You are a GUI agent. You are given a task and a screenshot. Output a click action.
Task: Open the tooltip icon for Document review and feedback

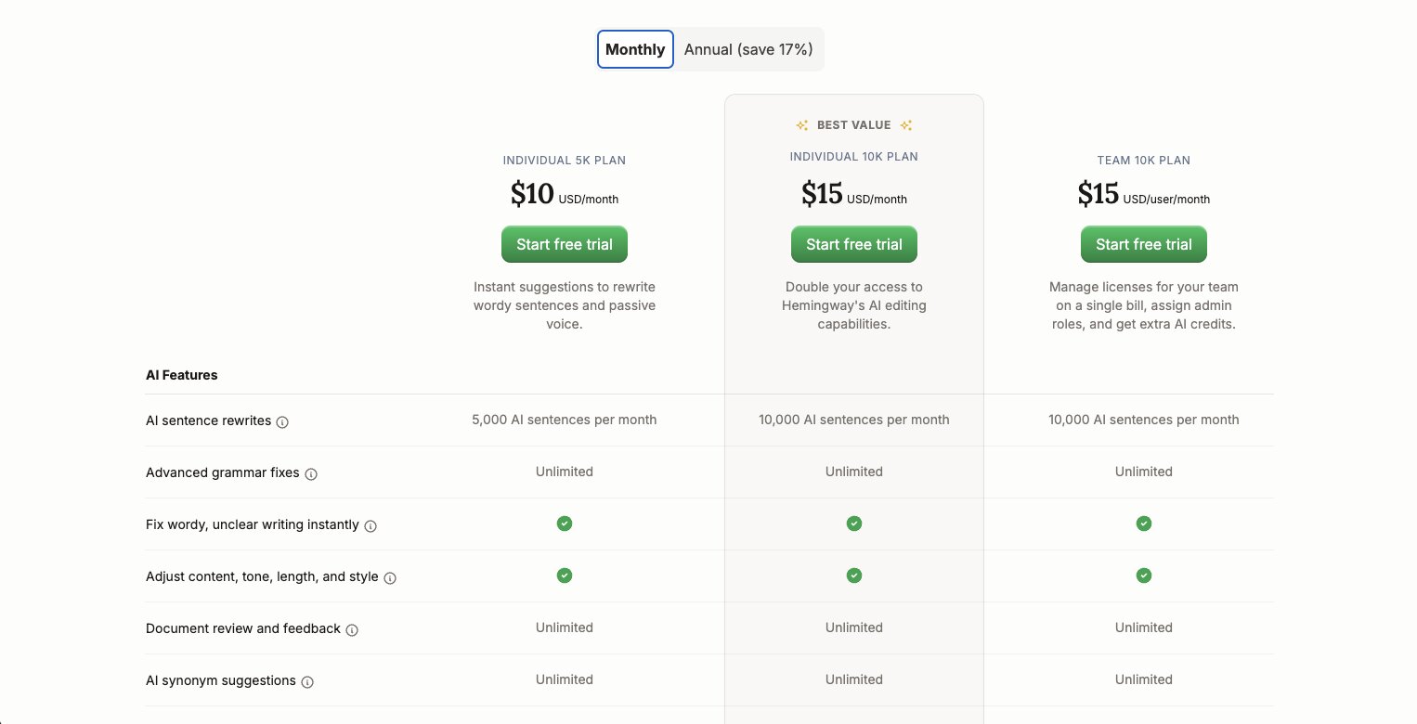tap(352, 629)
